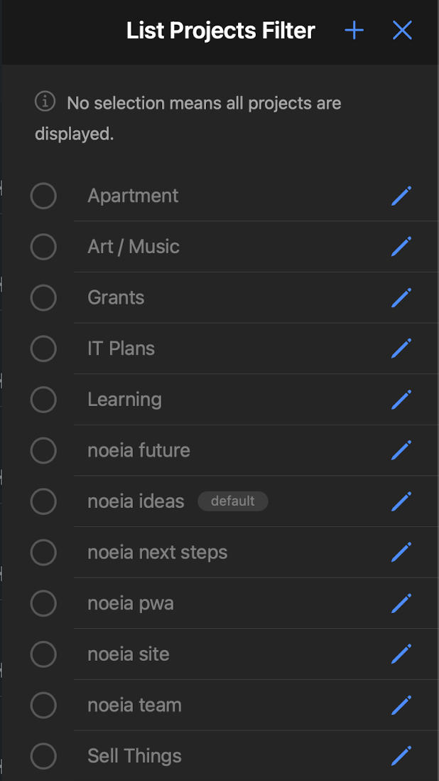Click the info icon above the project list
The height and width of the screenshot is (781, 439).
point(45,102)
